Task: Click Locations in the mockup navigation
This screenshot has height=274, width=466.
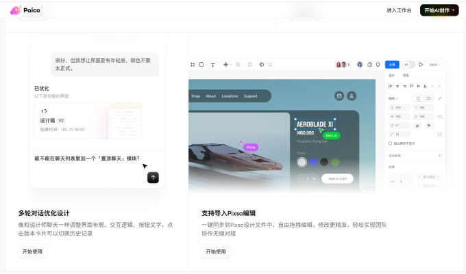Action: [230, 96]
